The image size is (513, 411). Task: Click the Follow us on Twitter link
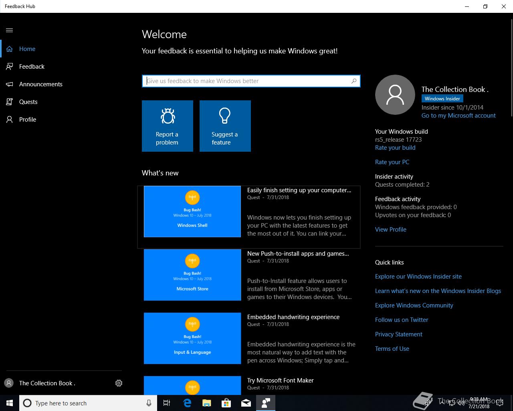(402, 320)
